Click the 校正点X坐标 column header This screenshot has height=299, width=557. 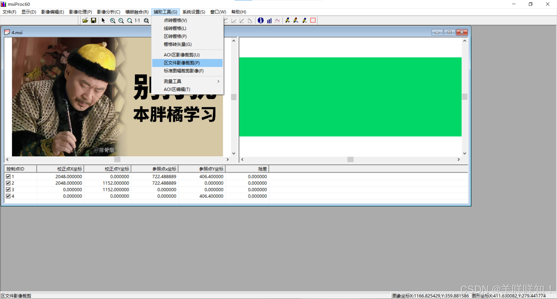(60, 169)
